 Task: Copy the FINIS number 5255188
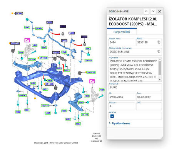click(x=159, y=42)
